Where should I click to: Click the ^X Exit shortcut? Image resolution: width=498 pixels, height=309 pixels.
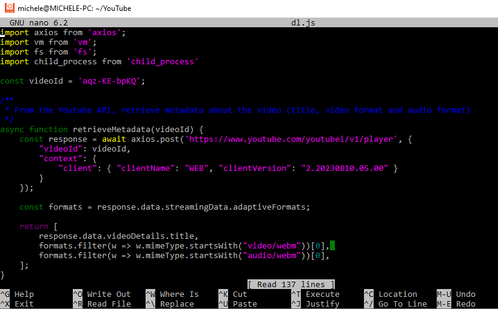point(17,304)
